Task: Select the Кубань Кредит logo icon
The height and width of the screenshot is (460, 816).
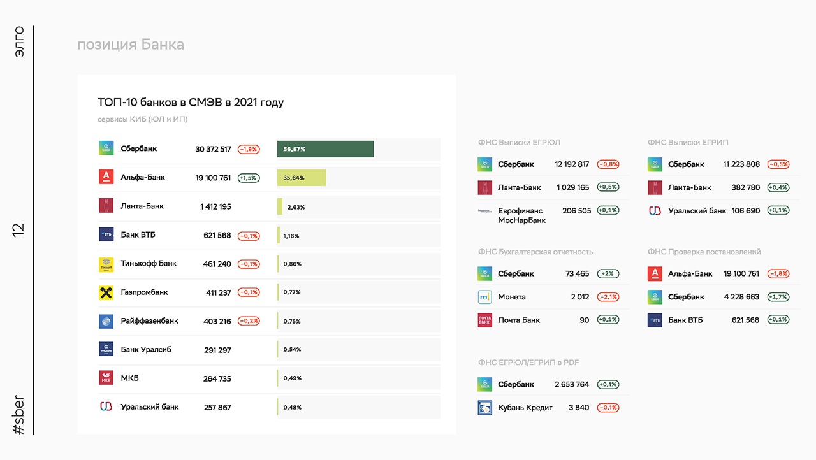Action: point(485,407)
